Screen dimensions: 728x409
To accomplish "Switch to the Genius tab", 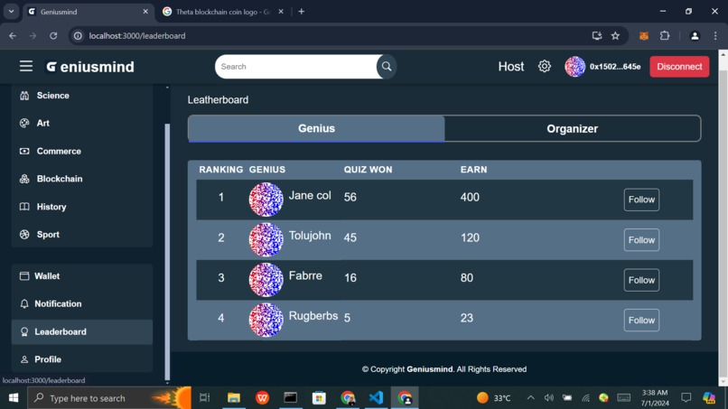I will click(316, 128).
